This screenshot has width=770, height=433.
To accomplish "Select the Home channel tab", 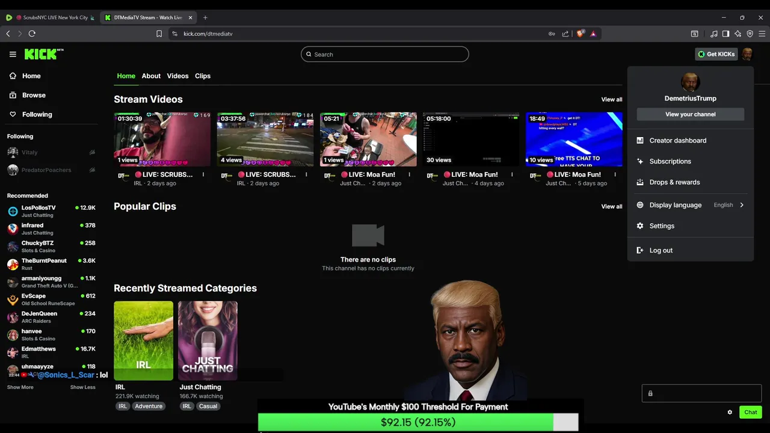I will click(126, 76).
